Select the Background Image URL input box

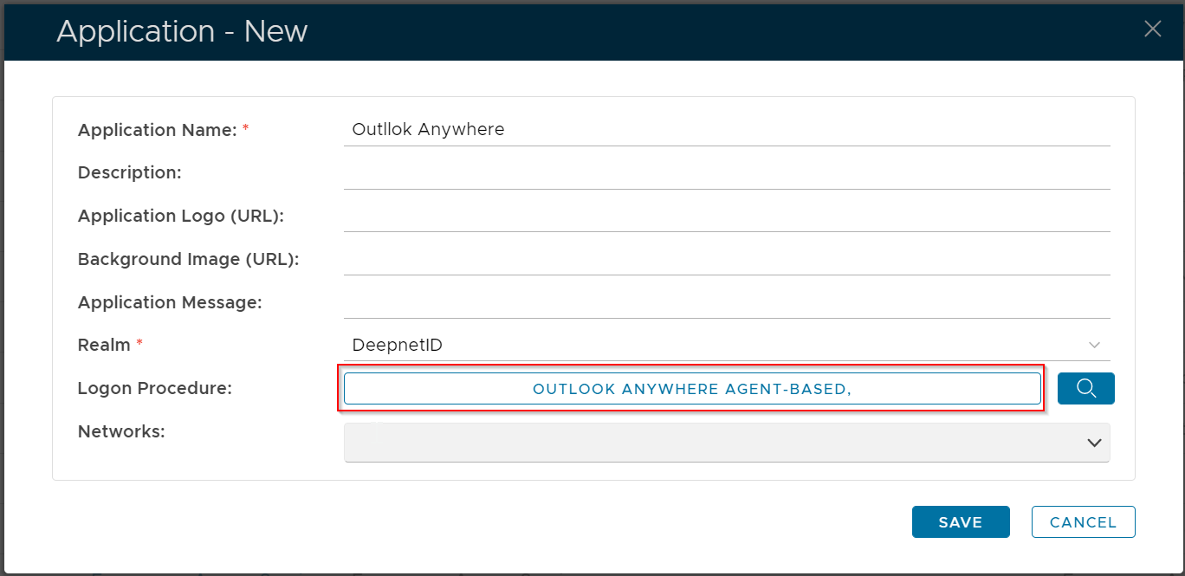coord(726,259)
